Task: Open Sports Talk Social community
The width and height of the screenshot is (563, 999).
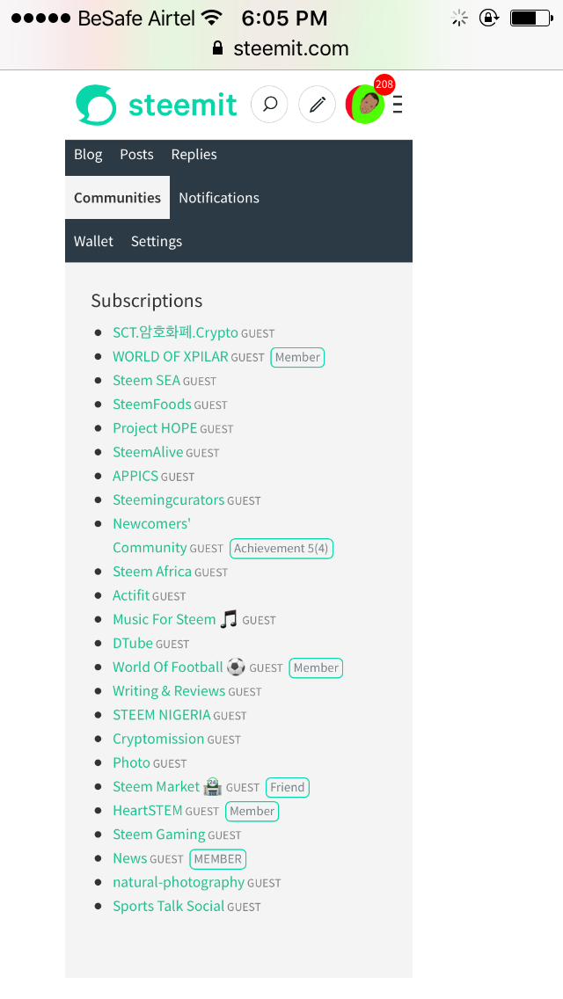Action: coord(168,906)
